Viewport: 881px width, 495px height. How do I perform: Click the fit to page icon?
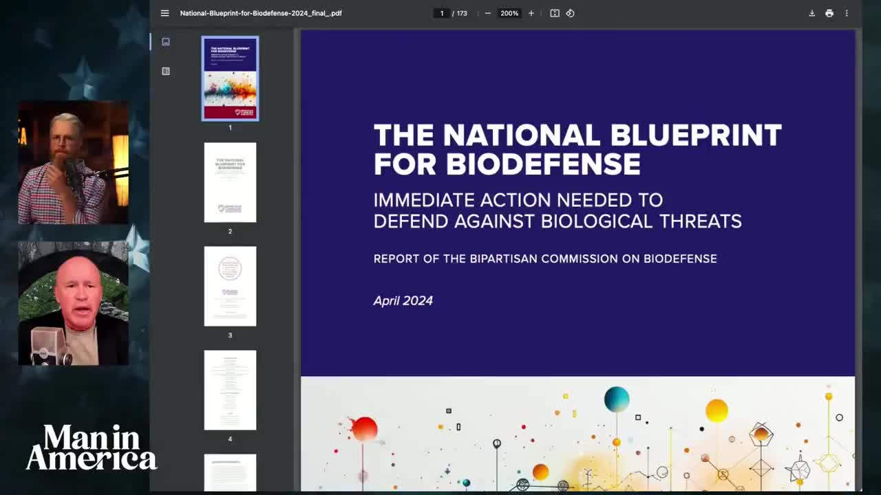[x=555, y=13]
